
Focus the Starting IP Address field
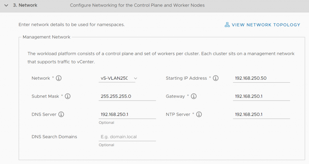[x=261, y=78]
